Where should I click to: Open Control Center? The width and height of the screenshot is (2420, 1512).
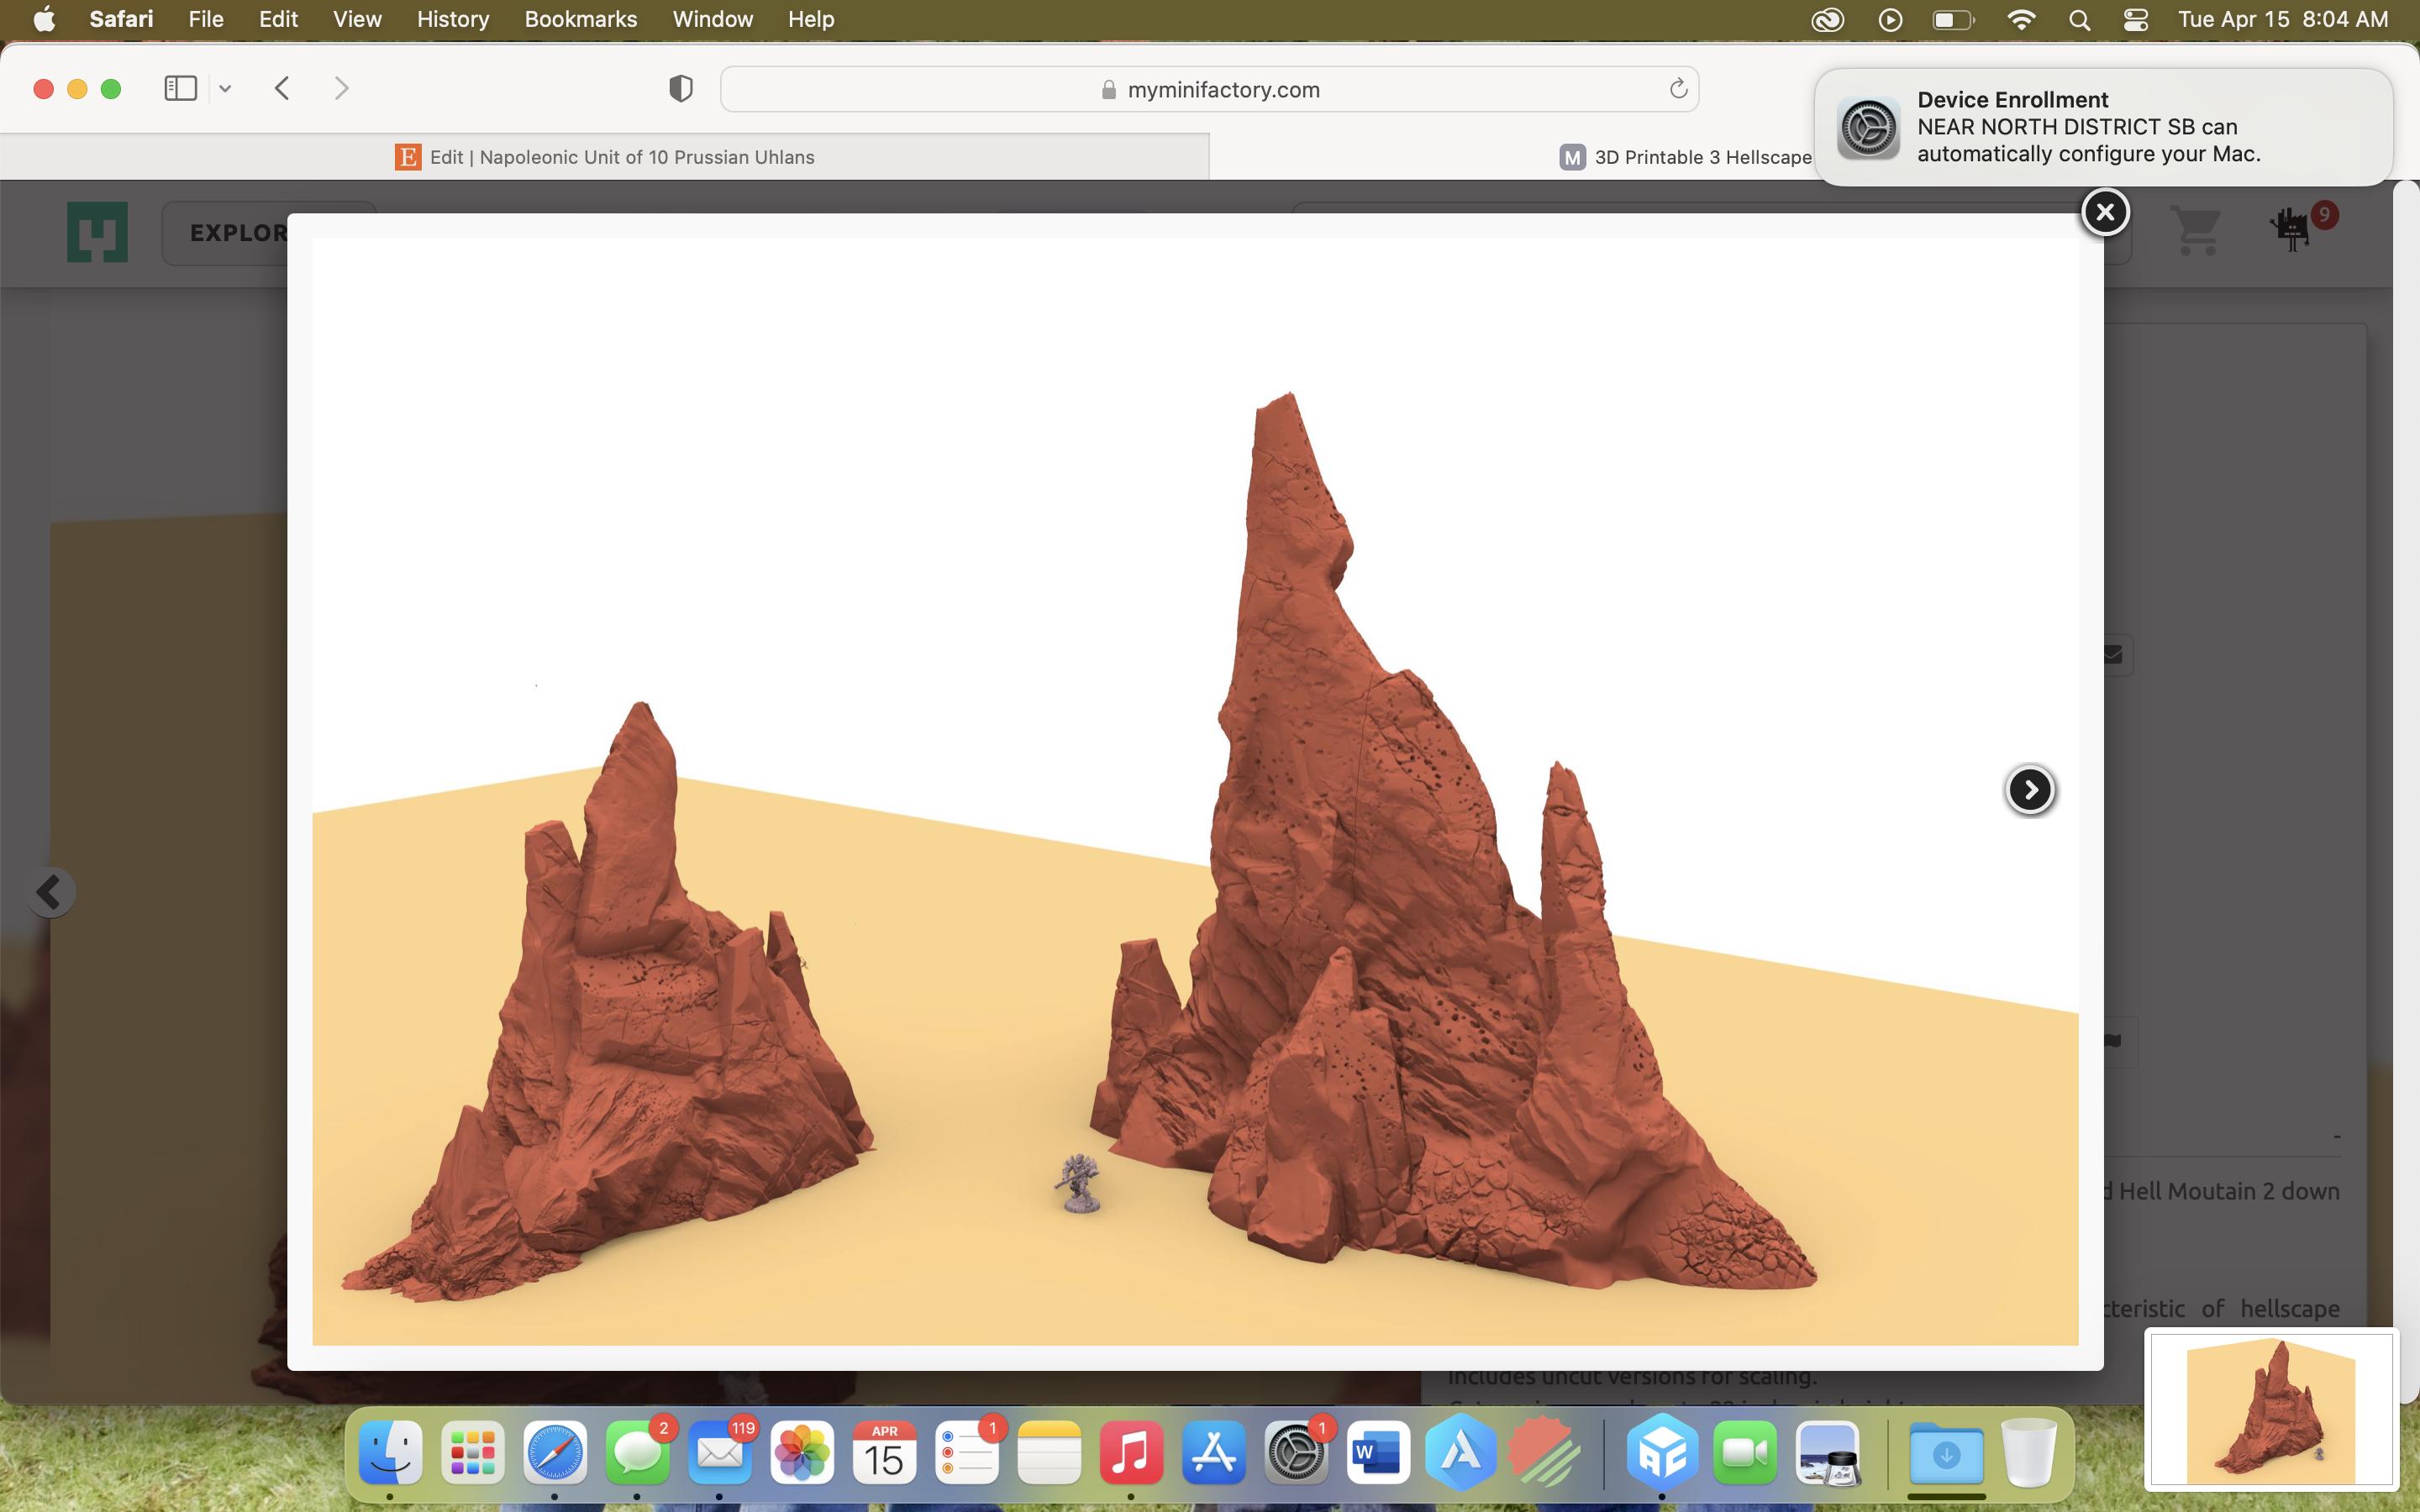pos(2136,19)
